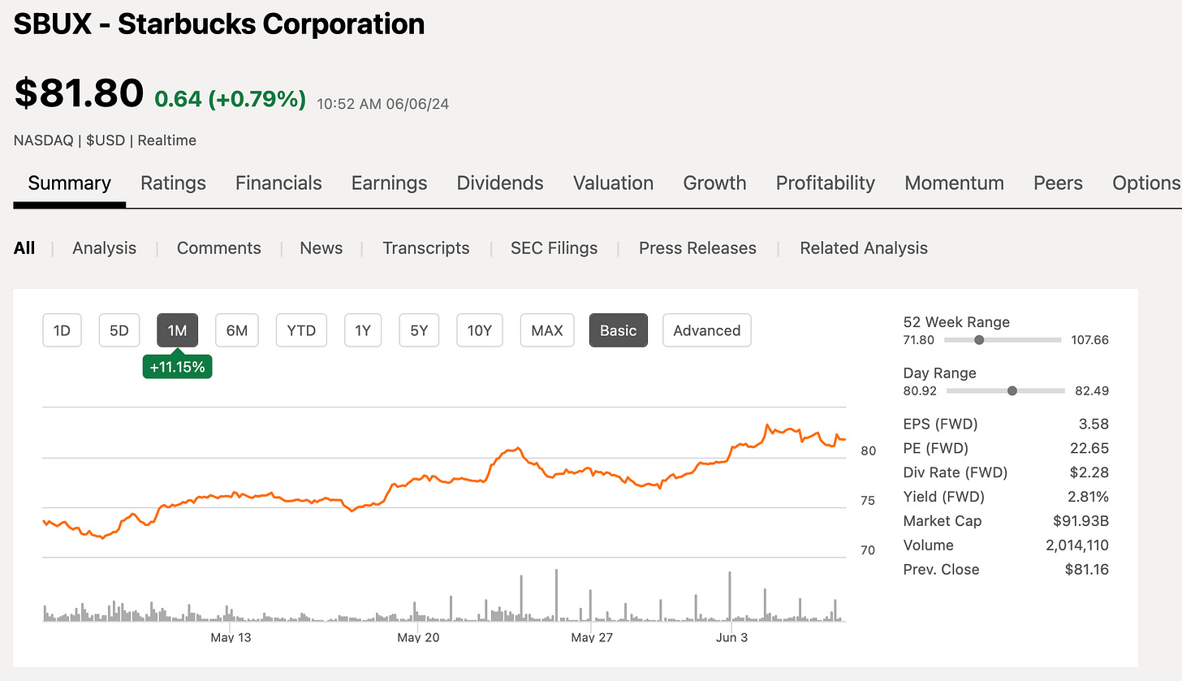This screenshot has width=1182, height=681.
Task: Open the Dividends tab
Action: (x=500, y=183)
